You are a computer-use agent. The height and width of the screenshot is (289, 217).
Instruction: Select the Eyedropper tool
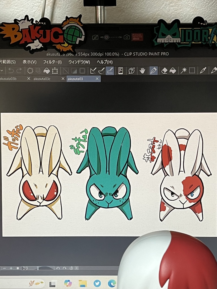pos(203,71)
